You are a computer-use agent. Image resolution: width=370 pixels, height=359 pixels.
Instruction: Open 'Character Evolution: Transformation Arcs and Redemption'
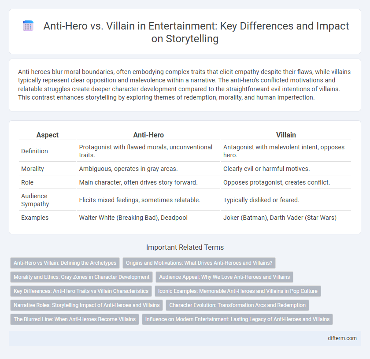[x=237, y=305]
